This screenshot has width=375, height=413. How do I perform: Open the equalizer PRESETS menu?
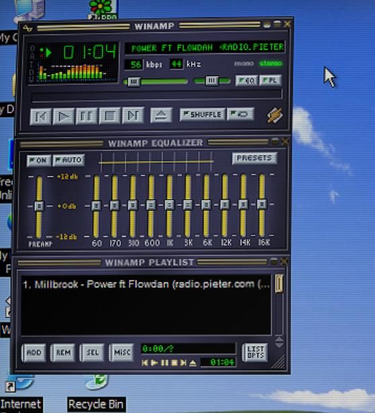click(x=254, y=158)
